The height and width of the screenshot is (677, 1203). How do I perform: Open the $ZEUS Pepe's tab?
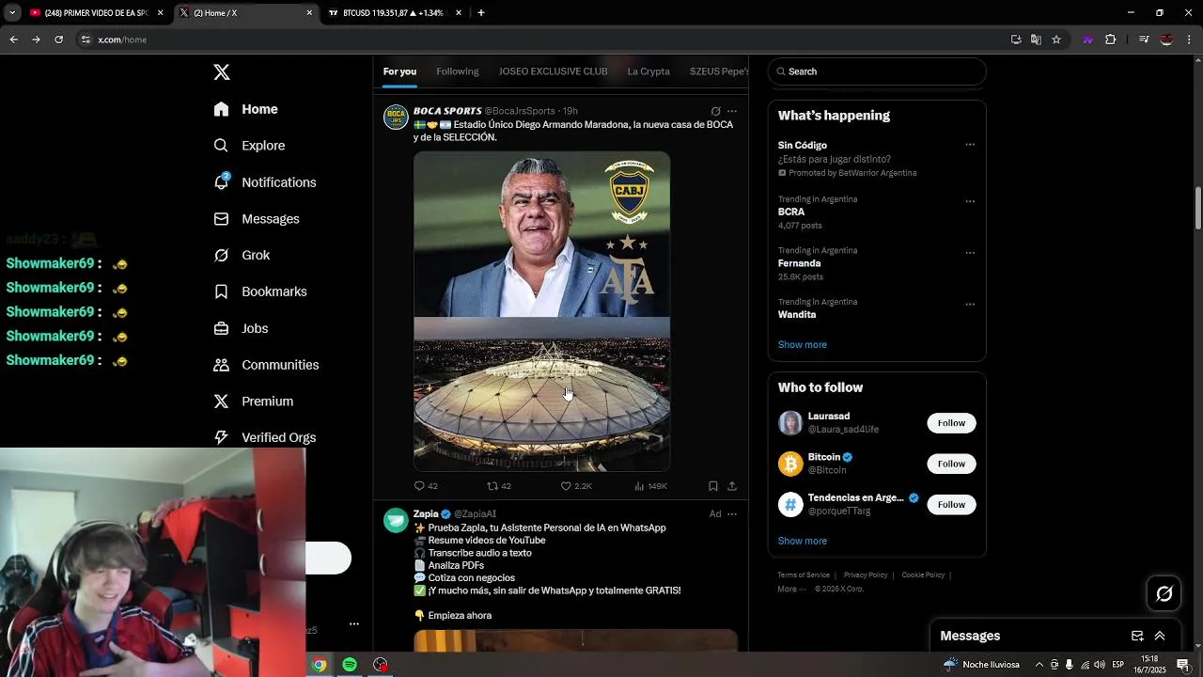(719, 71)
